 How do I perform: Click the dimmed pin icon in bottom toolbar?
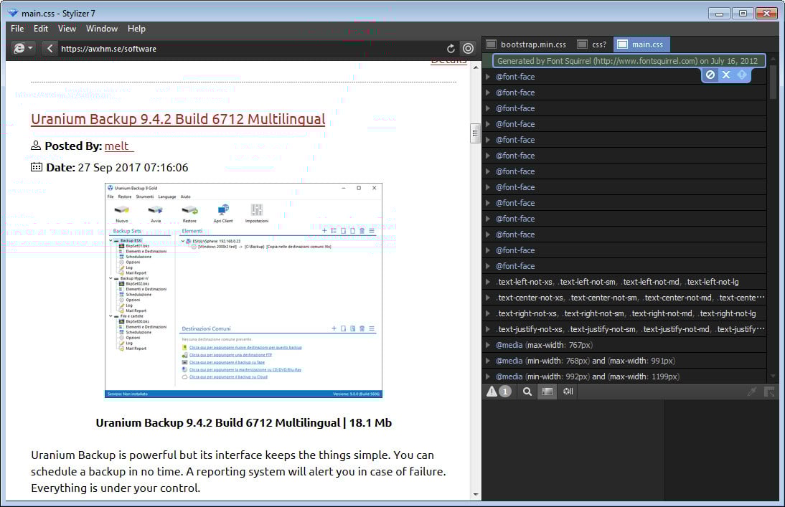click(x=752, y=392)
